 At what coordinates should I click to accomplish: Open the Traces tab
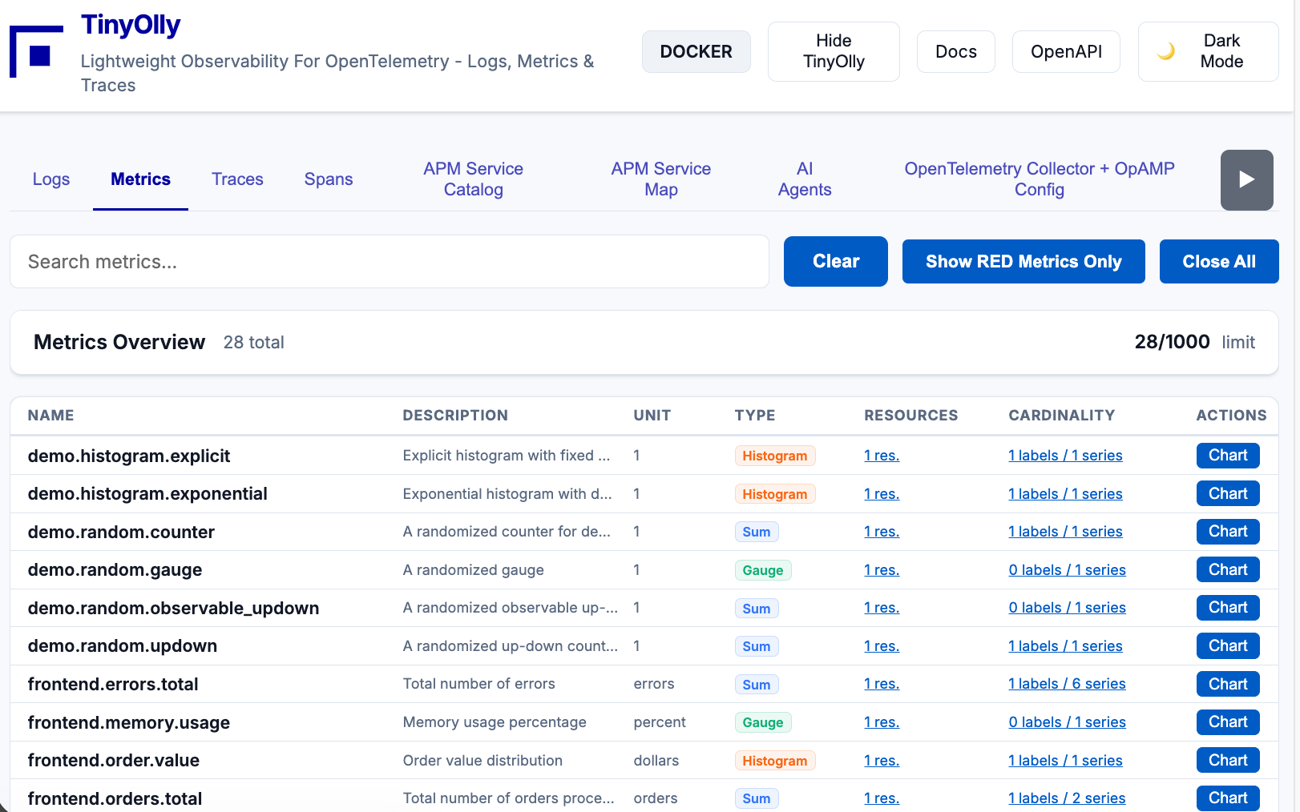[237, 179]
